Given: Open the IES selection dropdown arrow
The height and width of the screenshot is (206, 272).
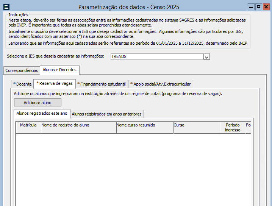Looking at the screenshot, I should [206, 57].
